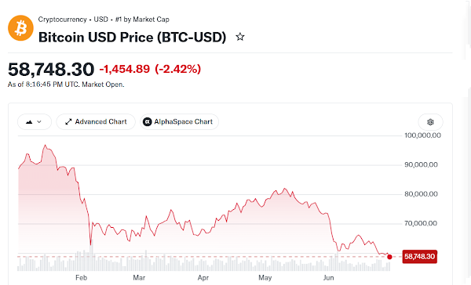Click the orange Bitcoin logo icon
Viewport: 471px width, 285px height.
[x=20, y=28]
